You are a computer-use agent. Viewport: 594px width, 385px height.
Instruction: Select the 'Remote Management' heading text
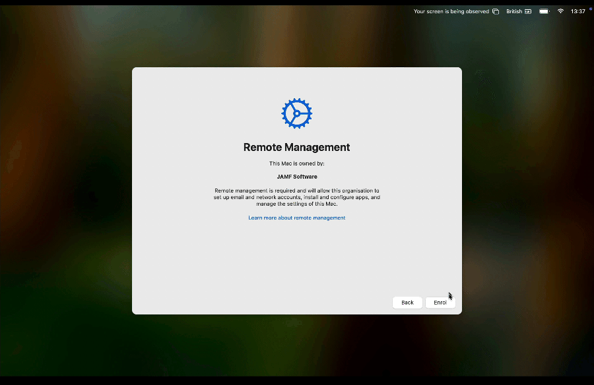click(x=296, y=147)
